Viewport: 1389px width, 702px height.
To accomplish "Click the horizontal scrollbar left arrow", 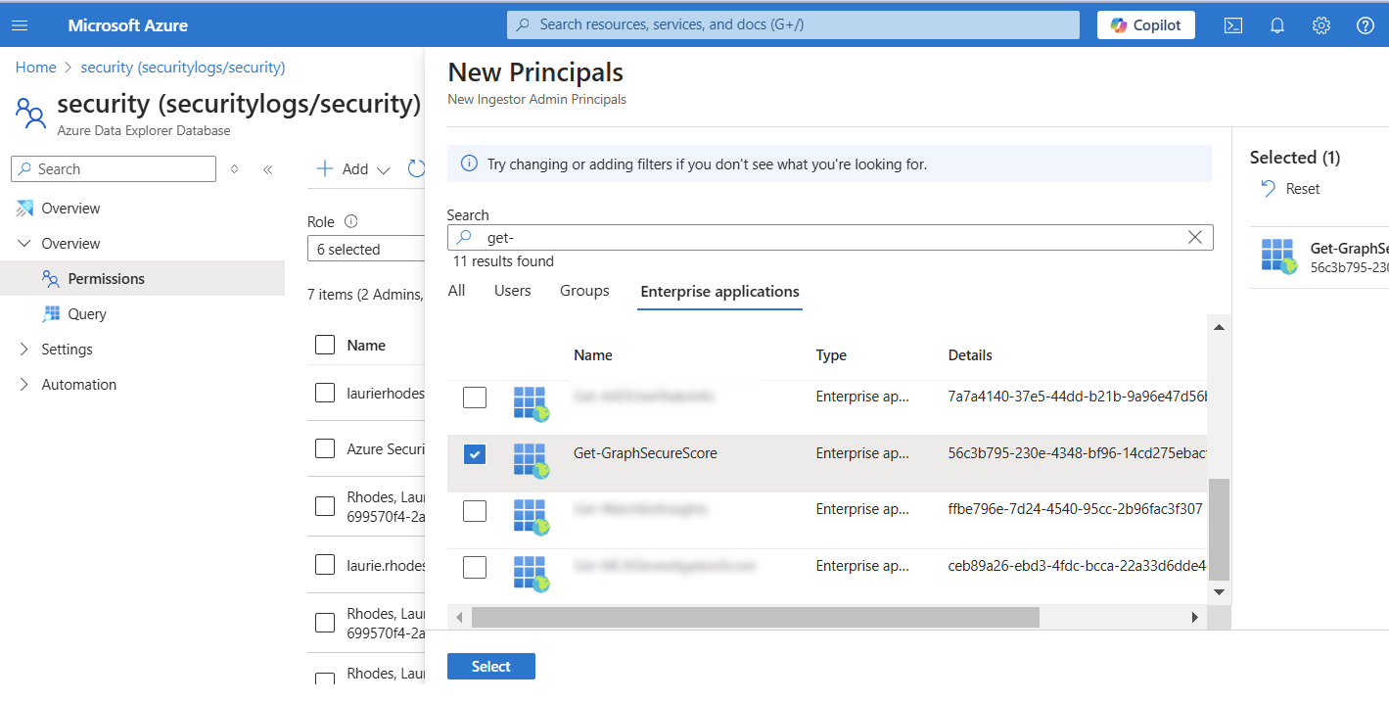I will [459, 618].
